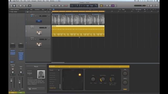
Task: Mute the Audio 1 track
Action: pos(31,16)
